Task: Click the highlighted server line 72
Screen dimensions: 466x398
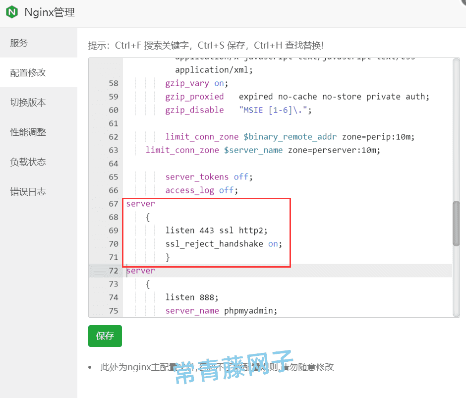Action: click(140, 271)
